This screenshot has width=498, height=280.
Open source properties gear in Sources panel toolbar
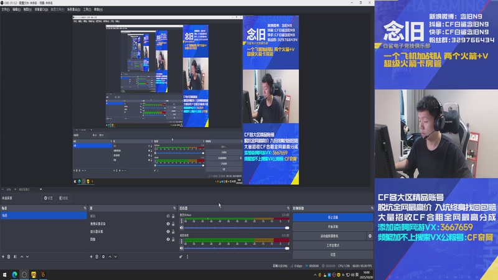103,256
